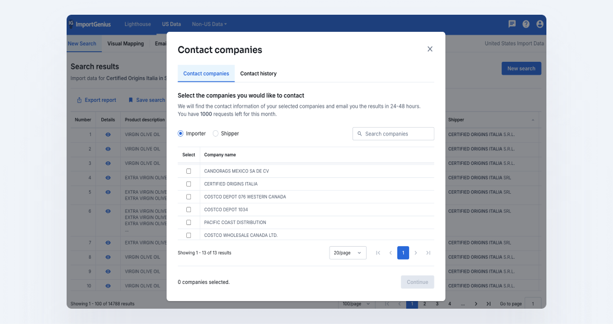The width and height of the screenshot is (613, 324).
Task: Select the Contact companies tab
Action: tap(206, 74)
